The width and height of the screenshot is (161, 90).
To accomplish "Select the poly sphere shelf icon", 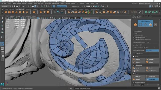I will tap(6, 12).
